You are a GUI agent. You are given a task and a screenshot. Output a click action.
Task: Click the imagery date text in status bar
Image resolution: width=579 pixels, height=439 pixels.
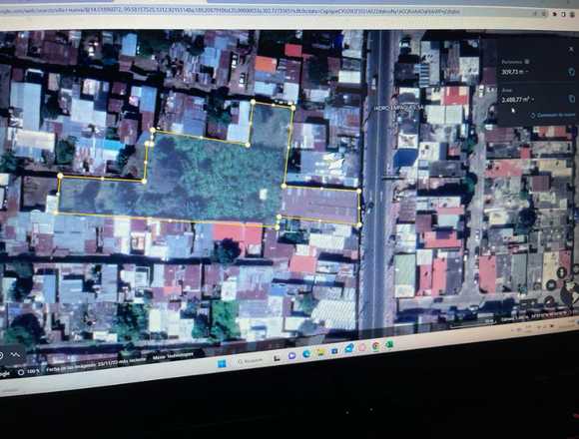[x=96, y=365]
